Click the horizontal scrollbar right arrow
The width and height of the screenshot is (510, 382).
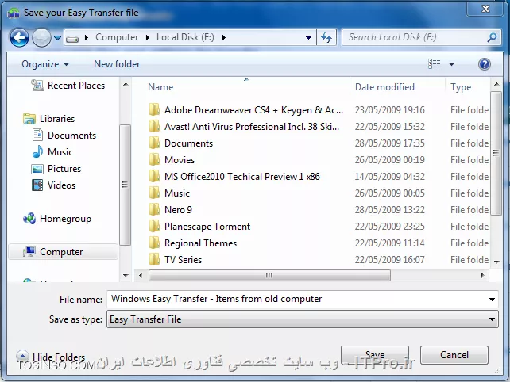[483, 276]
